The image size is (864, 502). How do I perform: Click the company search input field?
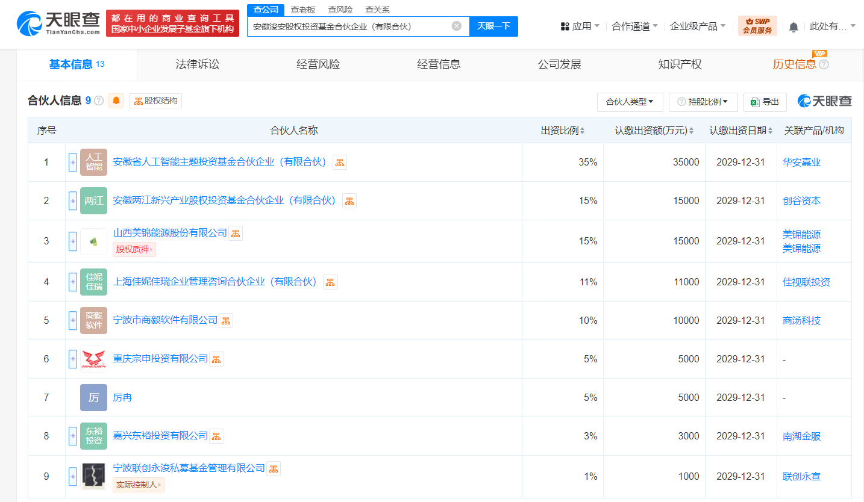click(349, 26)
